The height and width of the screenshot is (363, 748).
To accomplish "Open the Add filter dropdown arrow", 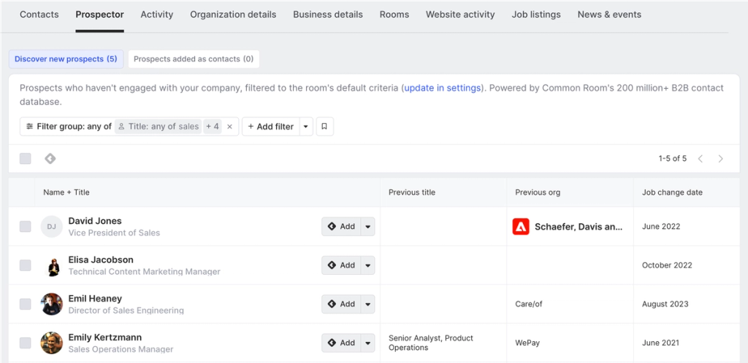I will click(306, 126).
